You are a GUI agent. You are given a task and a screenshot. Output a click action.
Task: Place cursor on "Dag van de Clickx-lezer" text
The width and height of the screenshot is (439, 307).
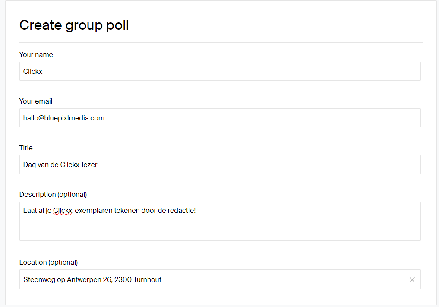click(60, 165)
